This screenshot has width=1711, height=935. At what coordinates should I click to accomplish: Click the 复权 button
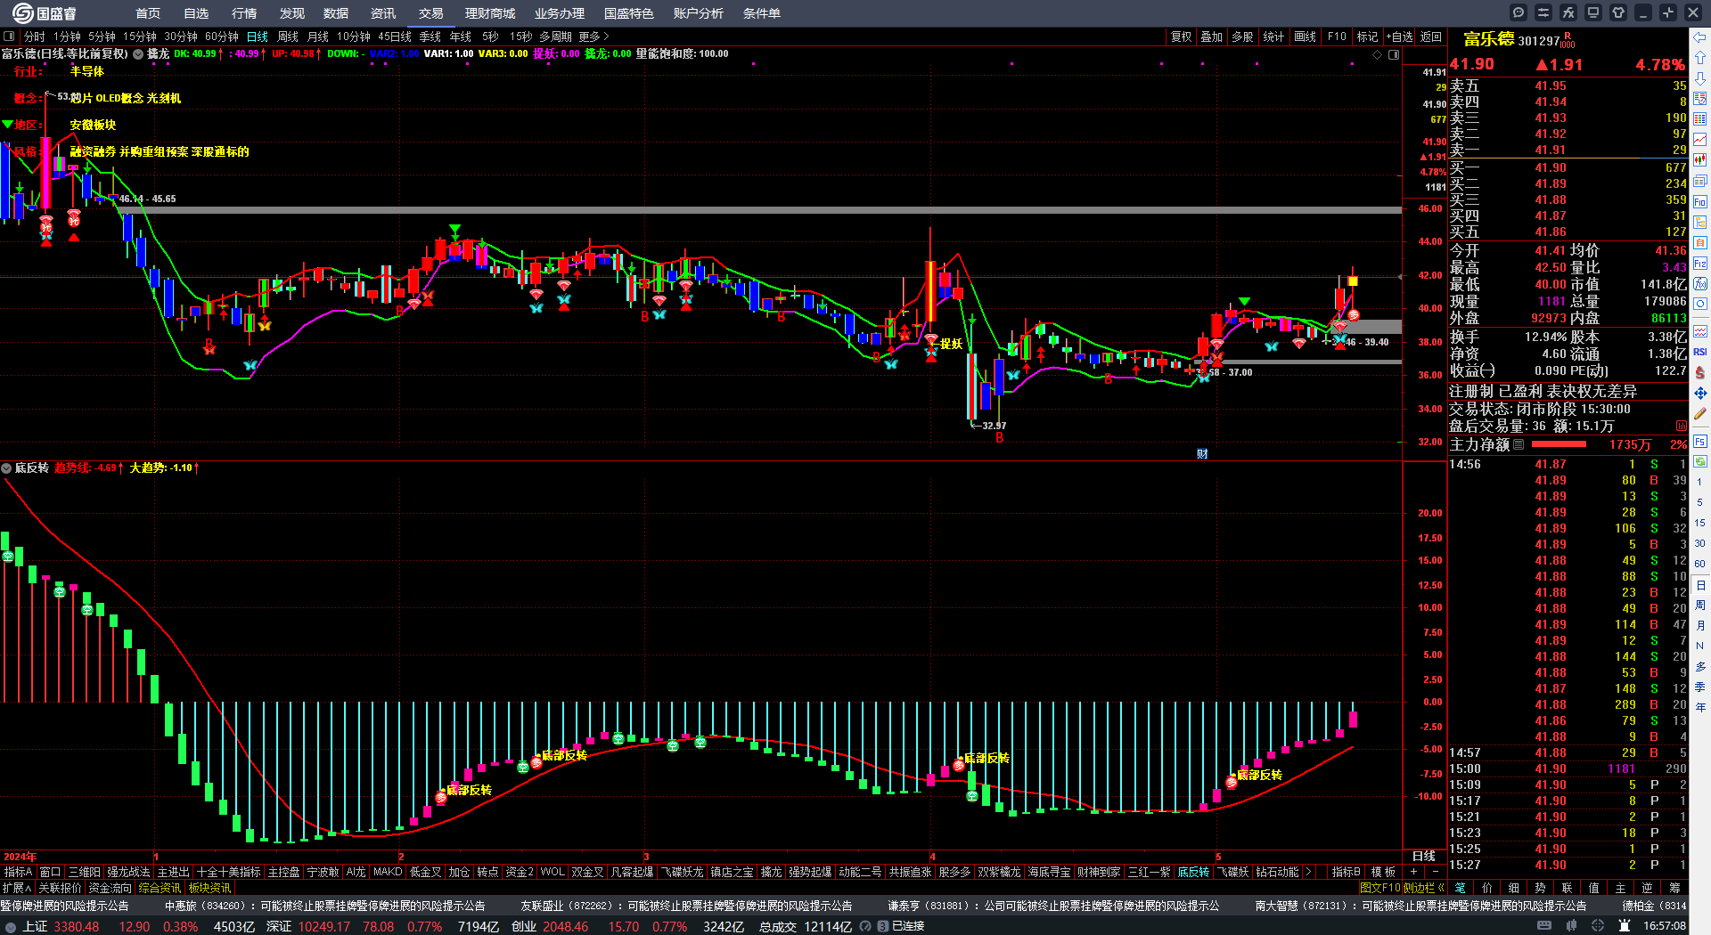point(1182,37)
